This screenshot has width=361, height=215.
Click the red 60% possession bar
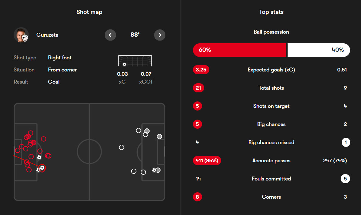tap(239, 50)
